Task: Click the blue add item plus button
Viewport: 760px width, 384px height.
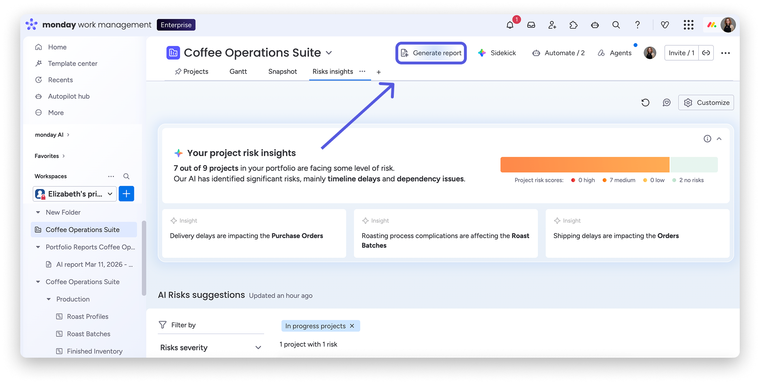Action: [127, 194]
